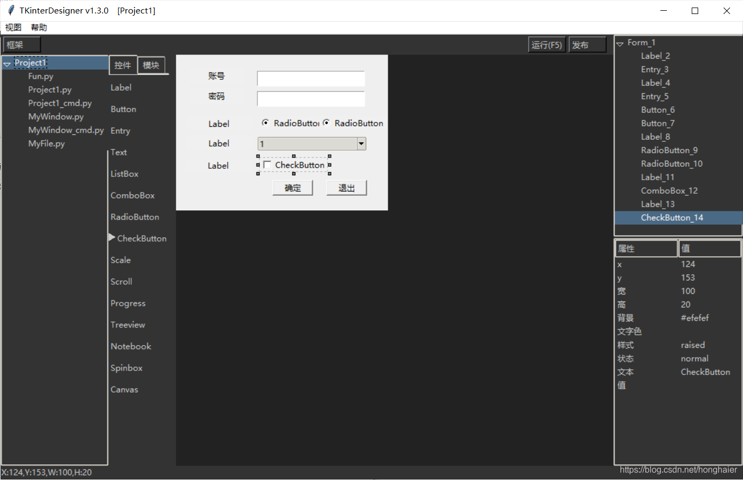Viewport: 743px width, 480px height.
Task: Select RadioButton_10 in the widget tree
Action: click(672, 164)
